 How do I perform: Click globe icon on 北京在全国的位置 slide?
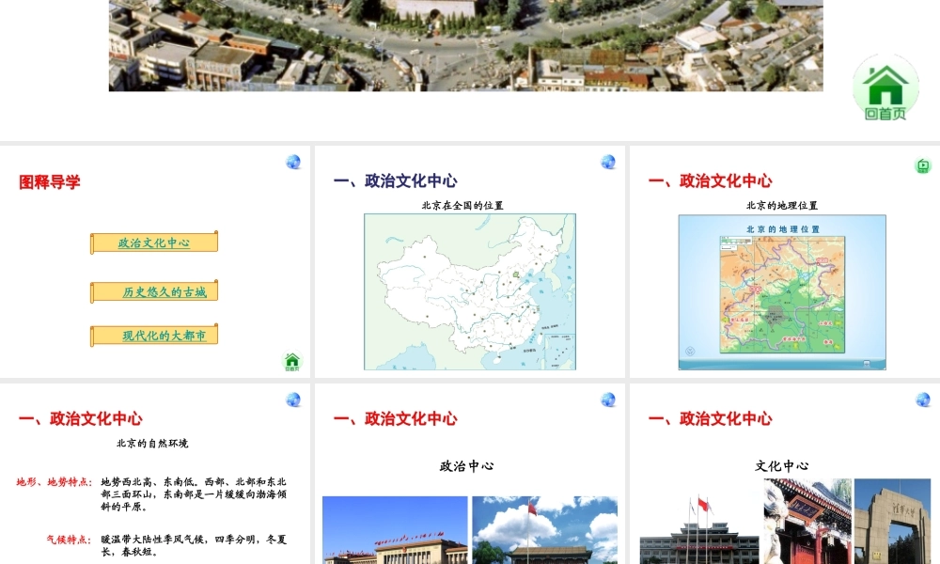[608, 162]
